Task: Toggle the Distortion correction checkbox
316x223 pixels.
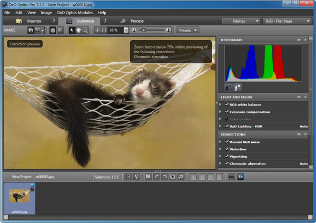Action: (226, 149)
